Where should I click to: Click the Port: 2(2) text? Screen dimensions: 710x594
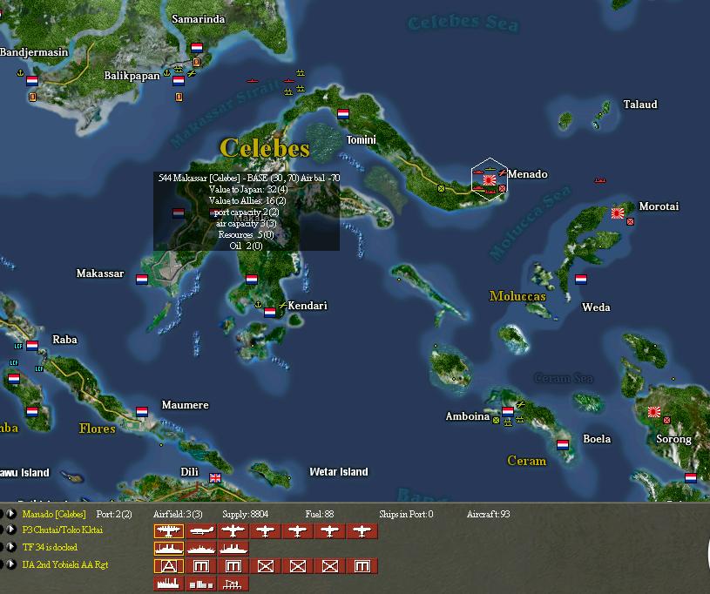coord(114,515)
